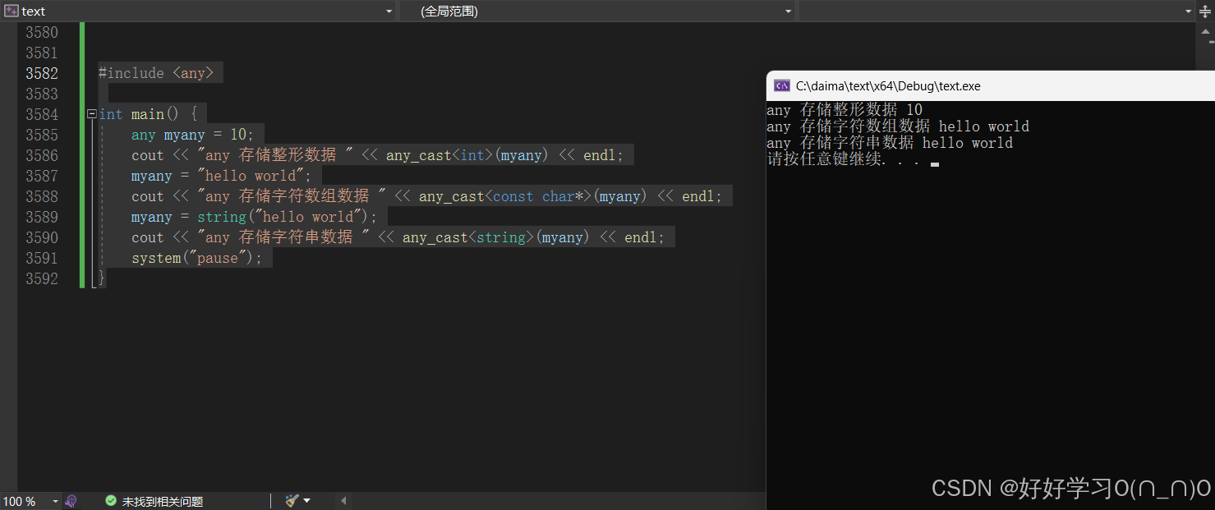Image resolution: width=1215 pixels, height=510 pixels.
Task: Open the member list dropdown at far top right
Action: (1190, 11)
